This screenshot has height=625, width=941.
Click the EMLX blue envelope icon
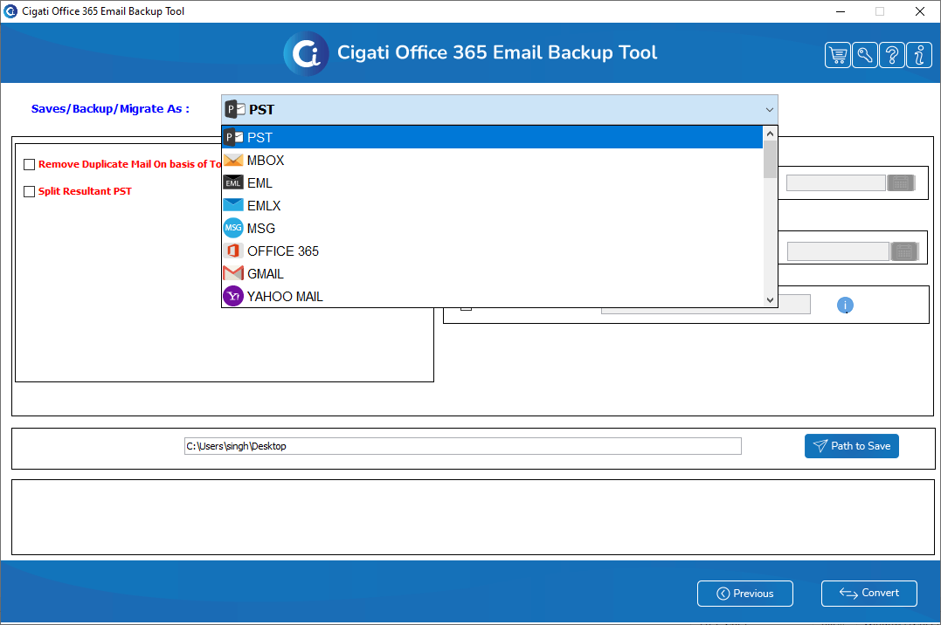233,205
